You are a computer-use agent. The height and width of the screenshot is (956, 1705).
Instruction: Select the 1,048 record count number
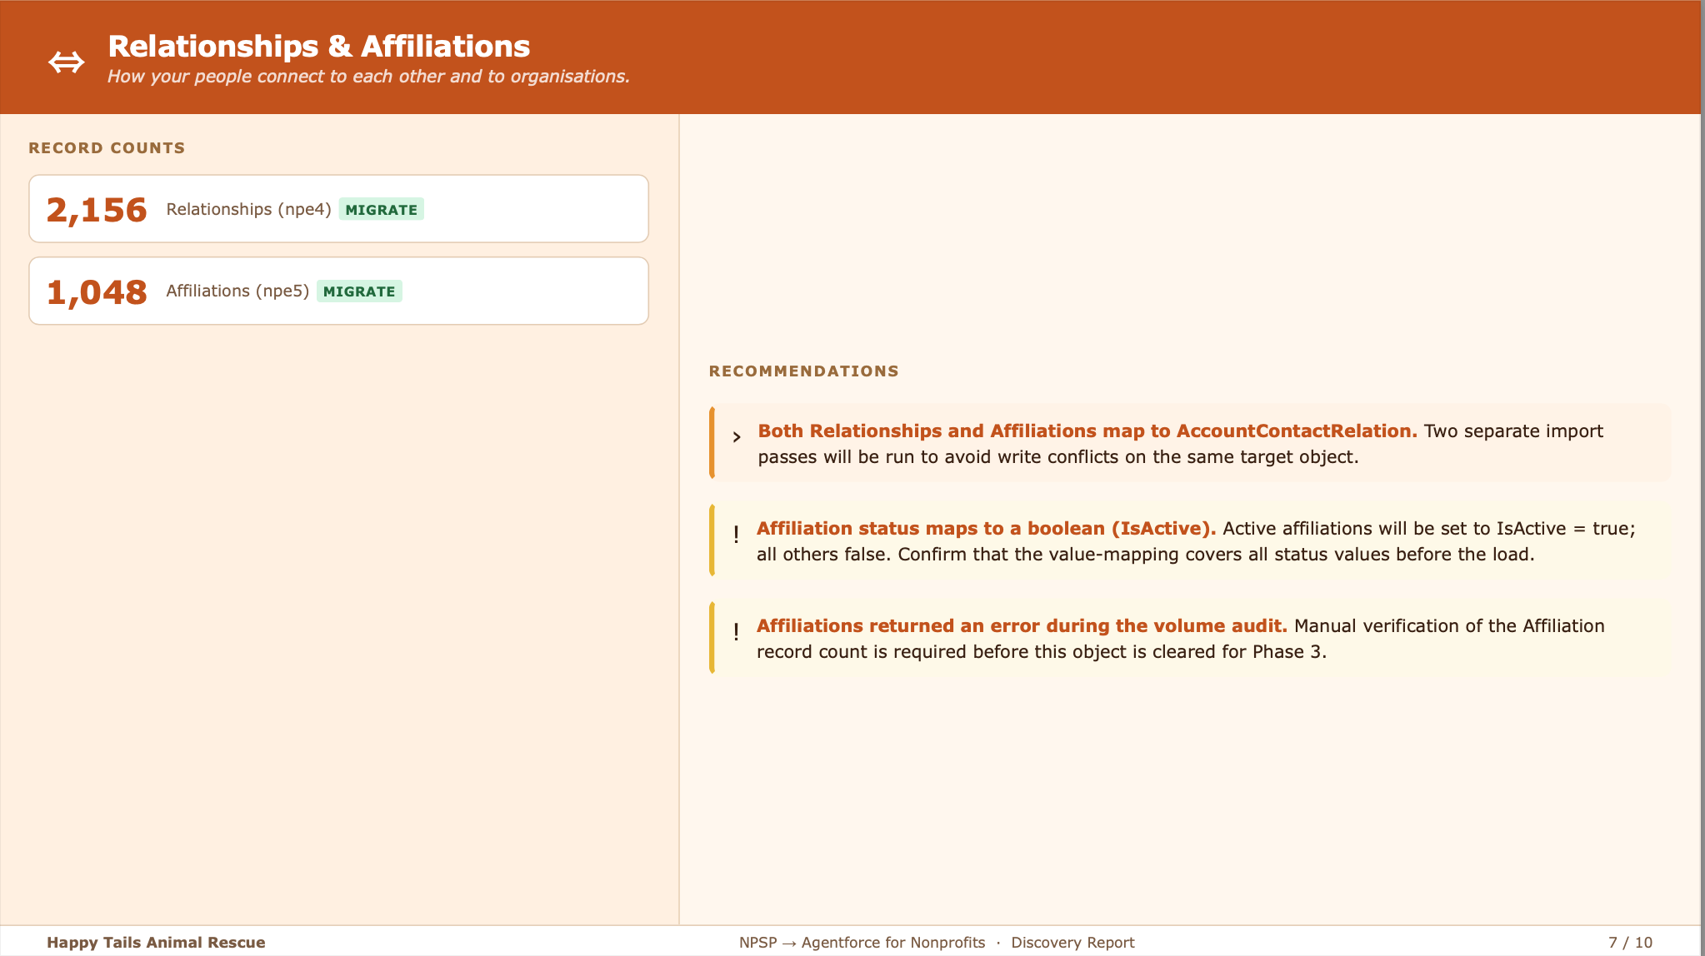[97, 291]
